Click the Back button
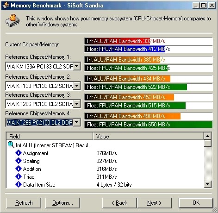This screenshot has width=218, height=213. 119,203
